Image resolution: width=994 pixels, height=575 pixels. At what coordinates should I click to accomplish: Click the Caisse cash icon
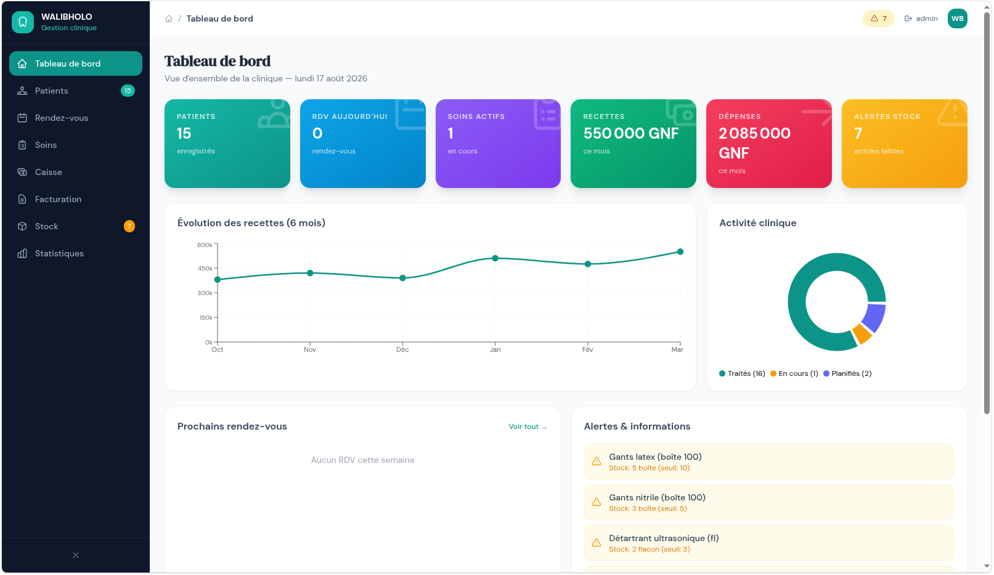pyautogui.click(x=22, y=172)
